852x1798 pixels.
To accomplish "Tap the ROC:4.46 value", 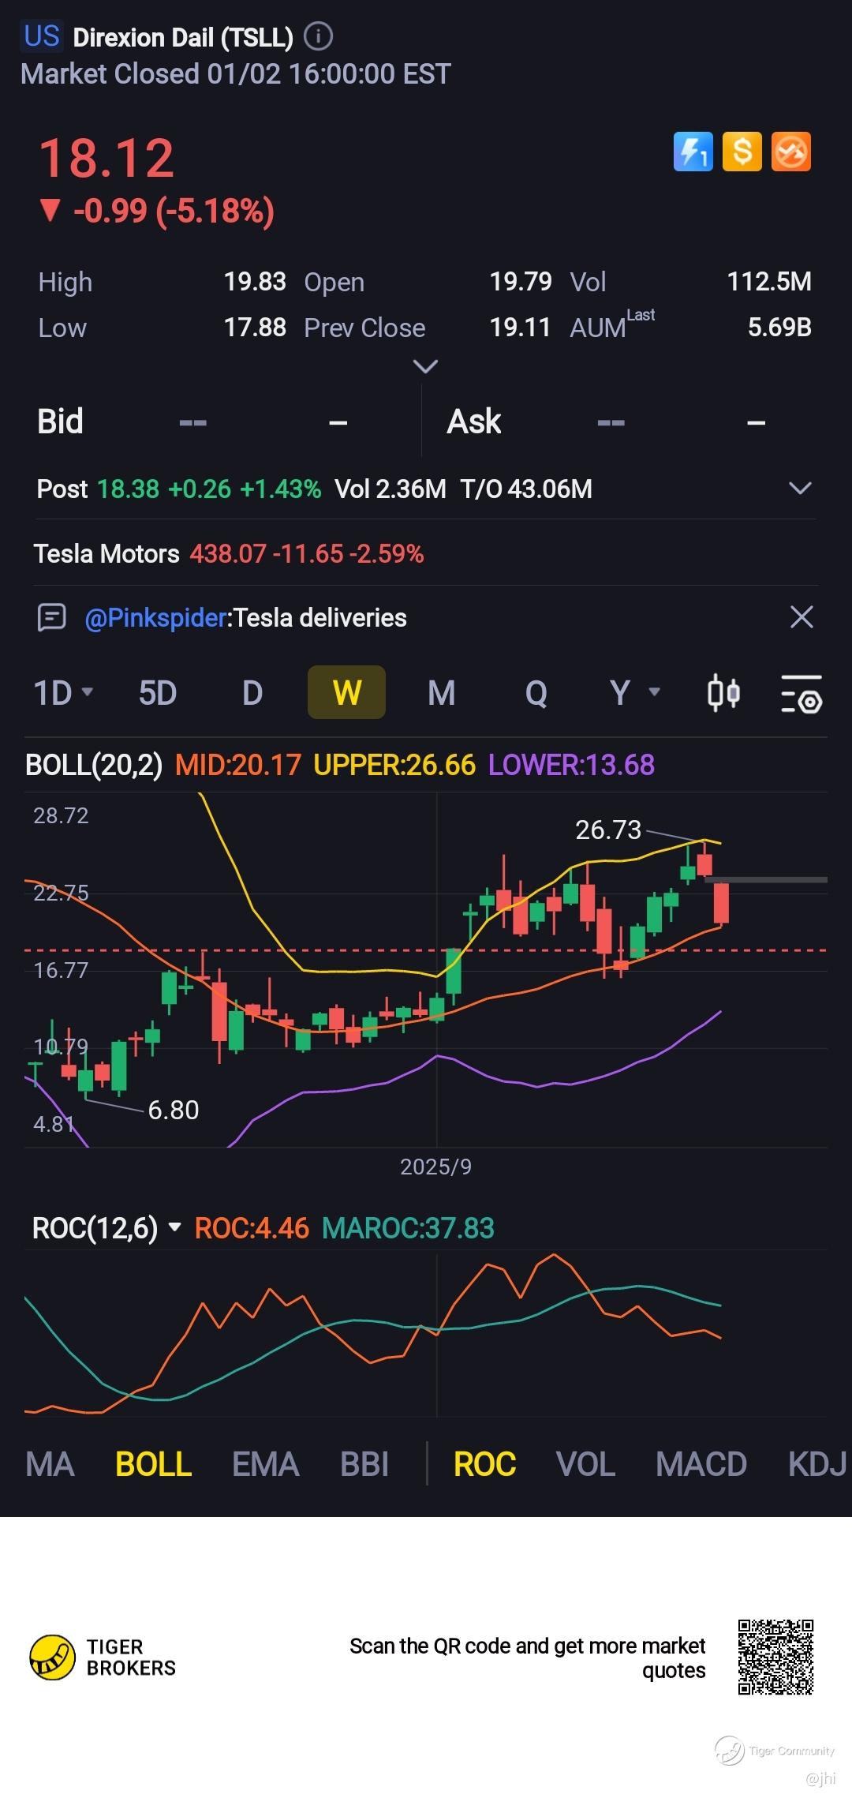I will (252, 1228).
